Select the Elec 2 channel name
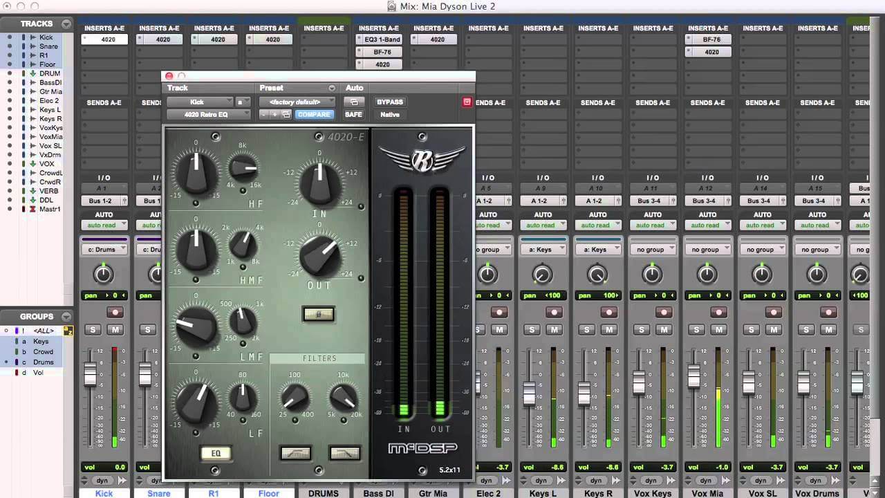This screenshot has height=498, width=885. 489,493
